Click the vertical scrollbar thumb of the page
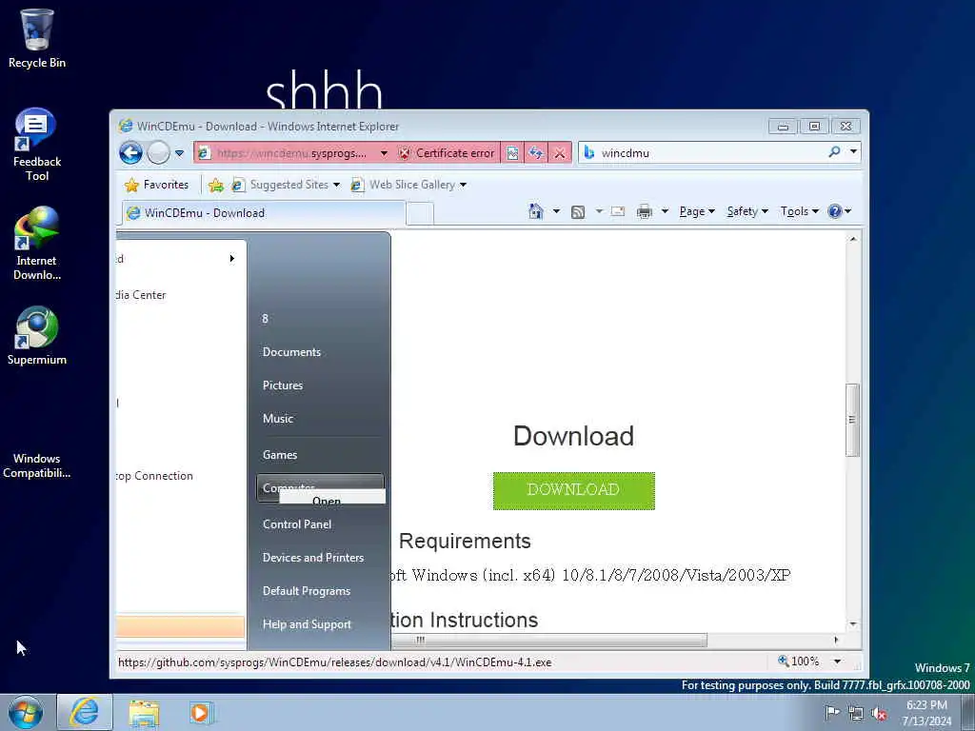 pyautogui.click(x=852, y=420)
